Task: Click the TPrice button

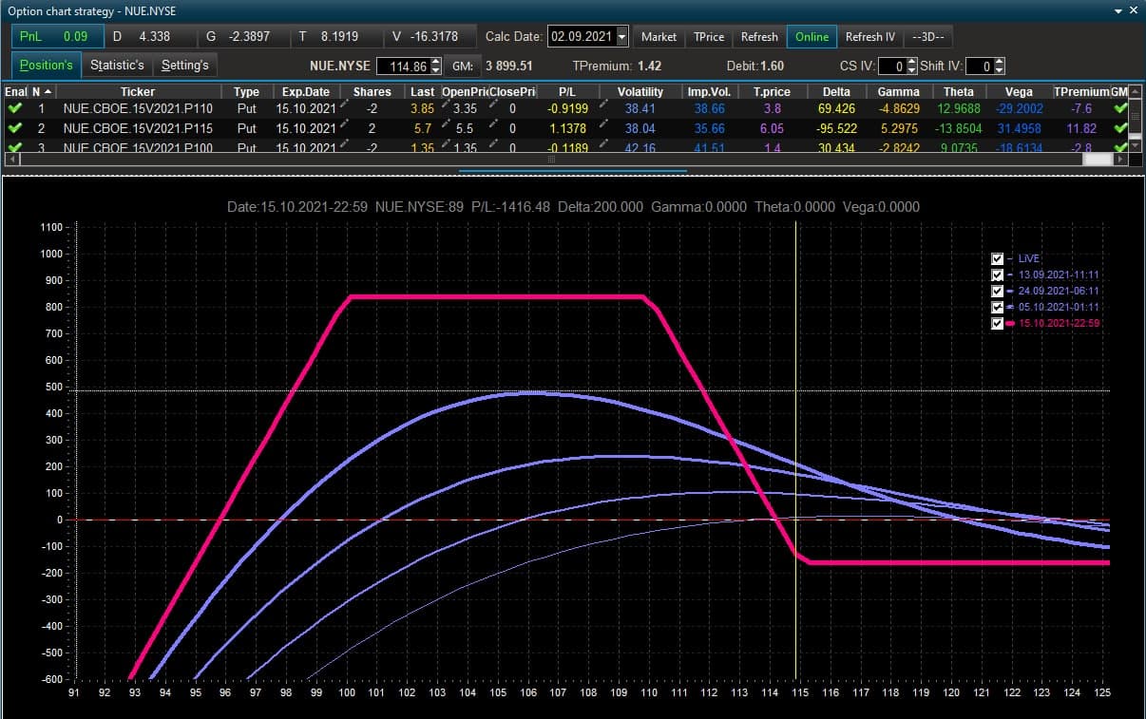Action: pos(709,37)
